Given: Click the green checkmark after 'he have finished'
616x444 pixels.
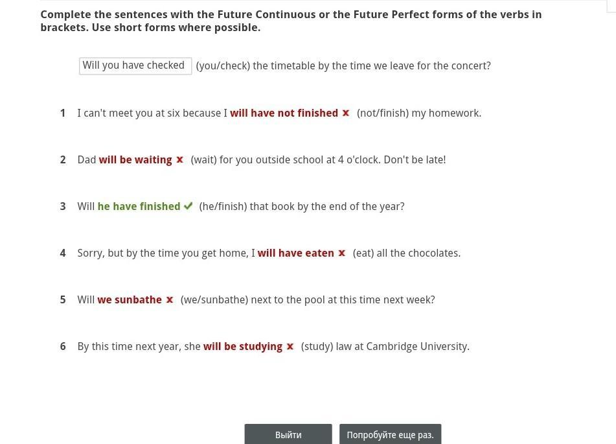Looking at the screenshot, I should click(x=188, y=206).
